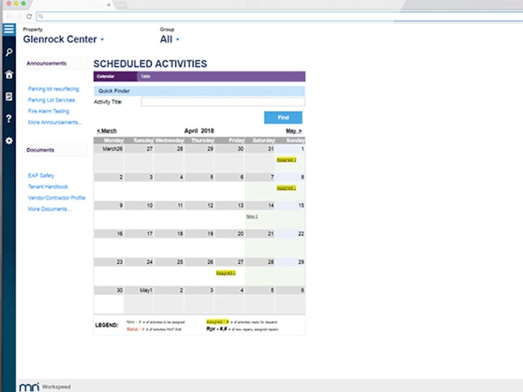
Task: Open the documents sidebar icon
Action: 9,97
